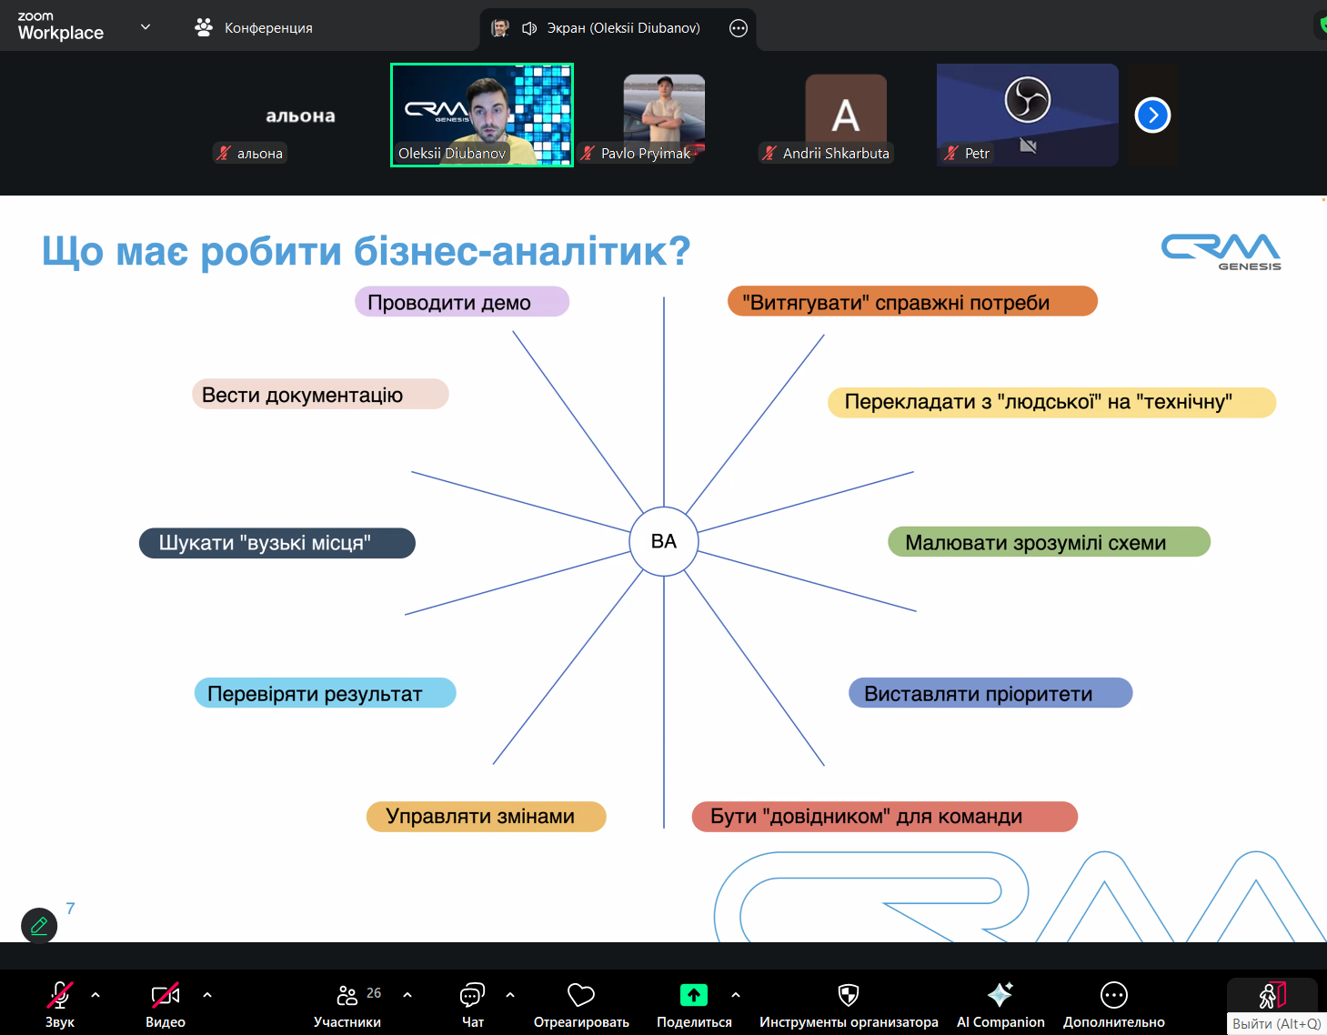The height and width of the screenshot is (1035, 1327).
Task: Show next participants with blue arrow
Action: point(1152,116)
